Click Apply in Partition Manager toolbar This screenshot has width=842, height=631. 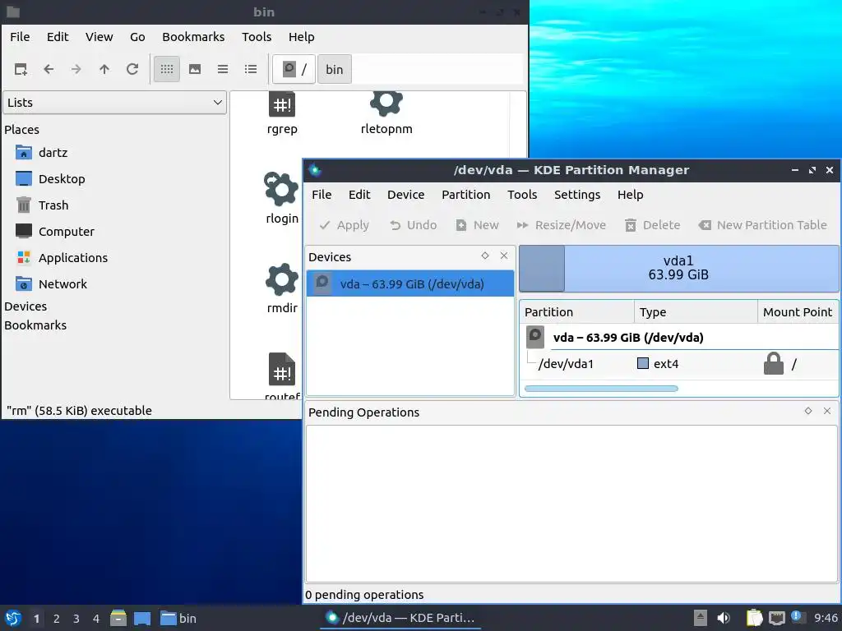pos(345,225)
